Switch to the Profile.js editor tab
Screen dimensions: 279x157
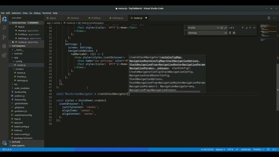(96, 18)
